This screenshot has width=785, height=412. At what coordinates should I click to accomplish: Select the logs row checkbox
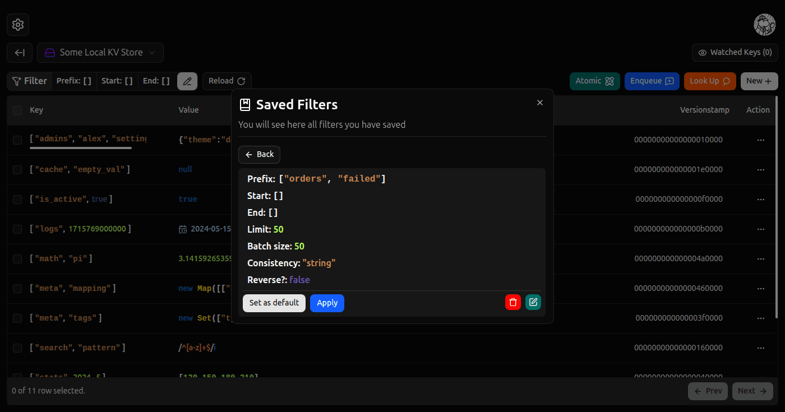(x=17, y=229)
